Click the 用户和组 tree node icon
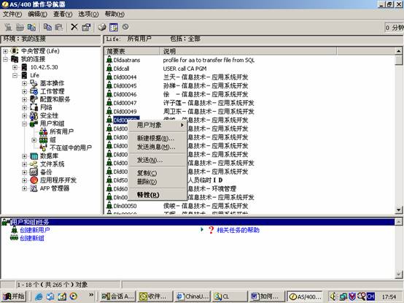The height and width of the screenshot is (303, 404). (34, 123)
